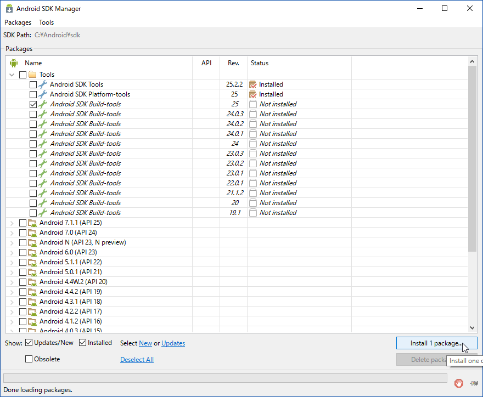
Task: Click the Status column header
Action: (260, 63)
